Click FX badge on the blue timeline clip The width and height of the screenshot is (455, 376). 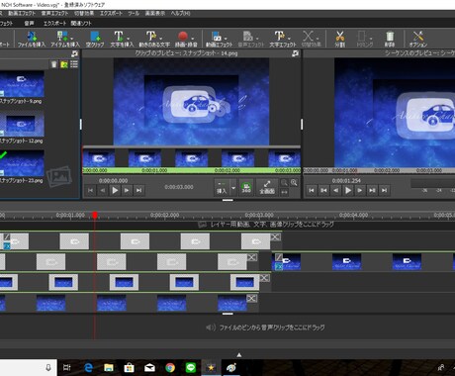click(x=279, y=266)
